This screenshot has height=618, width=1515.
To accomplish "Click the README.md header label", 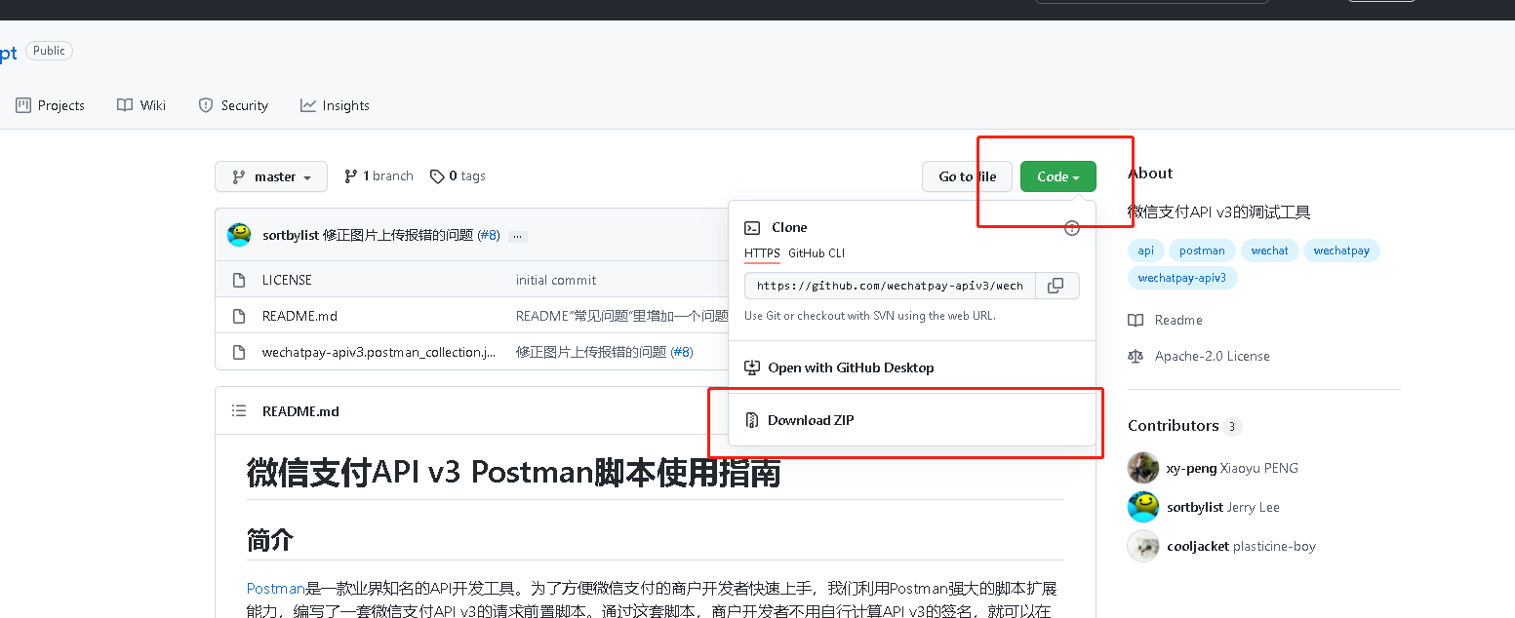I will (300, 411).
